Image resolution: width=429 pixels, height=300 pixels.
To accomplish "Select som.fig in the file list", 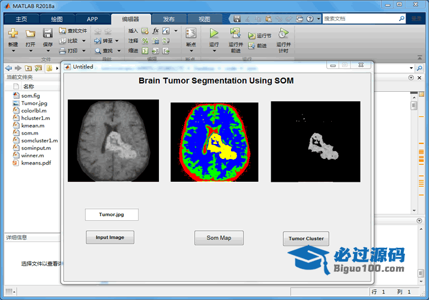I will pos(31,96).
